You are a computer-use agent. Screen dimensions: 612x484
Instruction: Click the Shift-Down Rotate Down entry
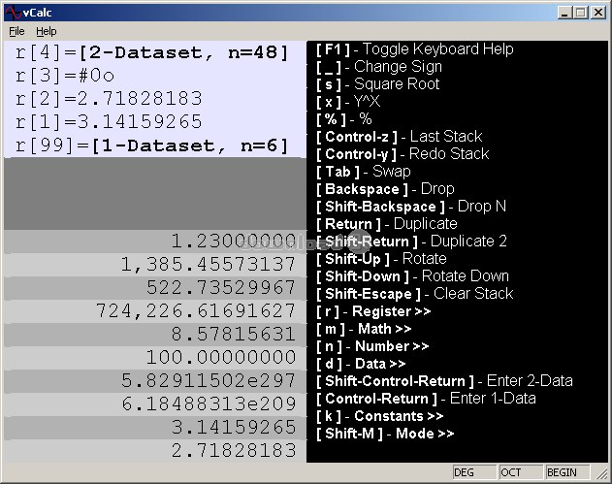(412, 276)
